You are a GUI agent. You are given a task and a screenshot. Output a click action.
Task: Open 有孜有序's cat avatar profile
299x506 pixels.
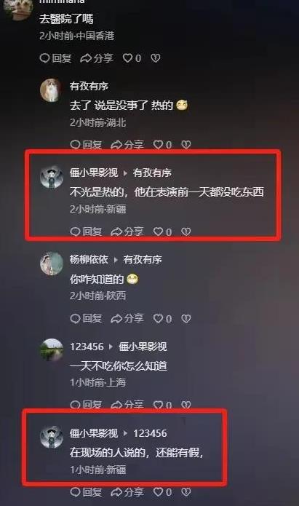[51, 90]
